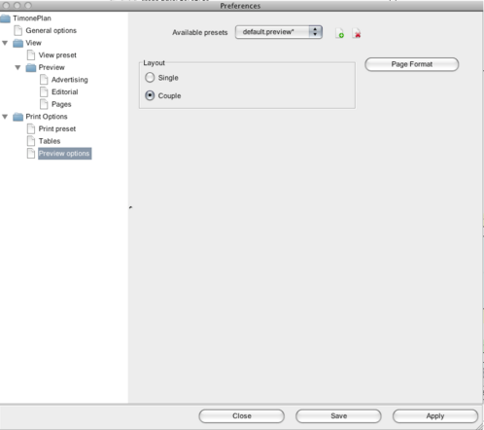This screenshot has width=484, height=430.
Task: Collapse the Preview tree node
Action: point(17,67)
